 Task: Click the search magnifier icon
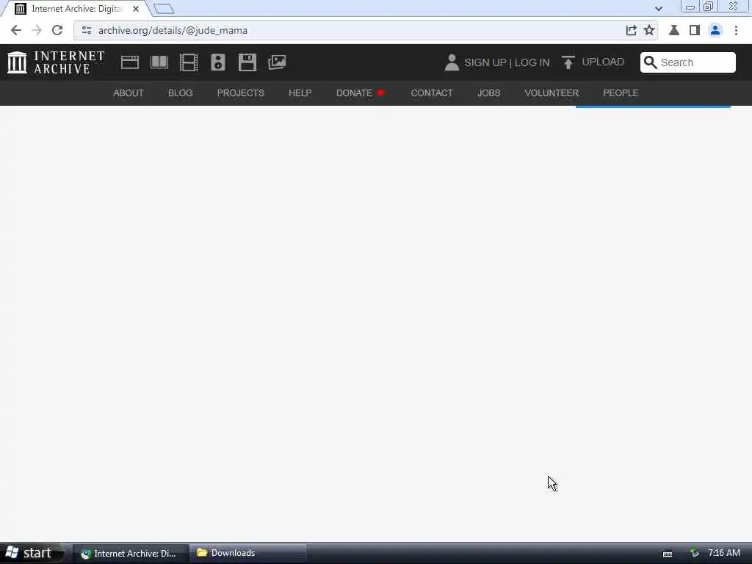(x=651, y=62)
